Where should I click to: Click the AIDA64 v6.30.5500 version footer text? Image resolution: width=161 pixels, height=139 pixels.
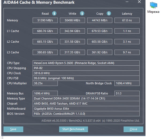coord(90,121)
